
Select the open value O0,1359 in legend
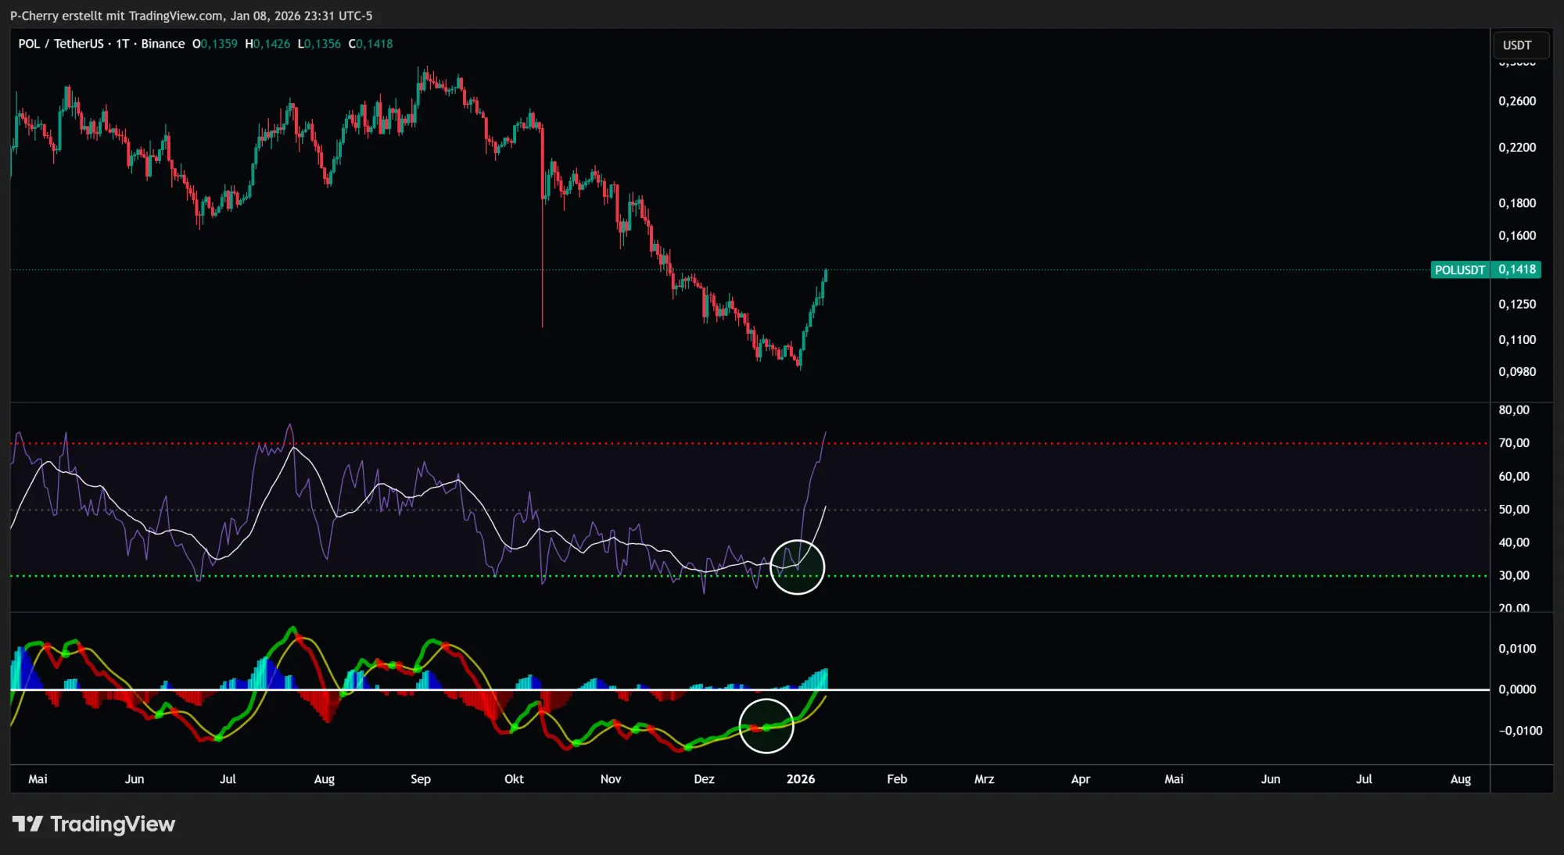[215, 44]
